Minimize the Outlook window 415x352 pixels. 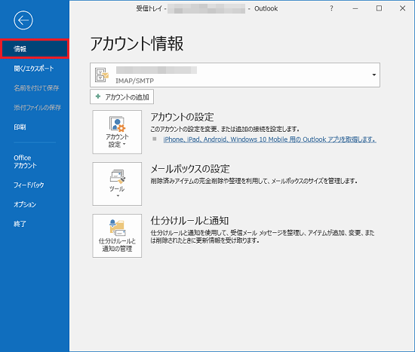[355, 8]
